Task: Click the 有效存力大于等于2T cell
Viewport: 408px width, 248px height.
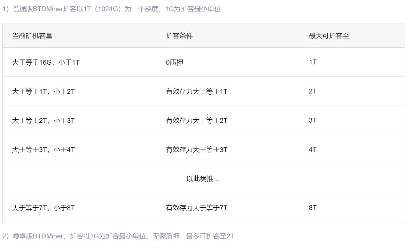Action: [197, 121]
